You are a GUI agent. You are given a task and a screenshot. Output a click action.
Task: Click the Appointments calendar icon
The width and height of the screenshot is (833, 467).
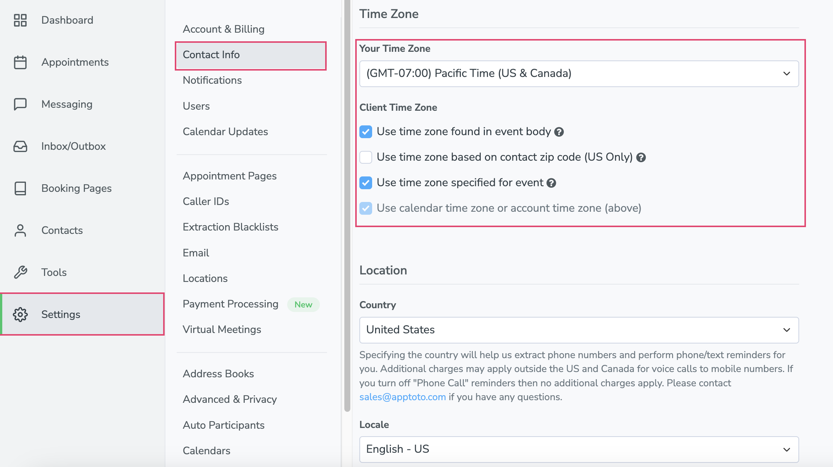(20, 62)
